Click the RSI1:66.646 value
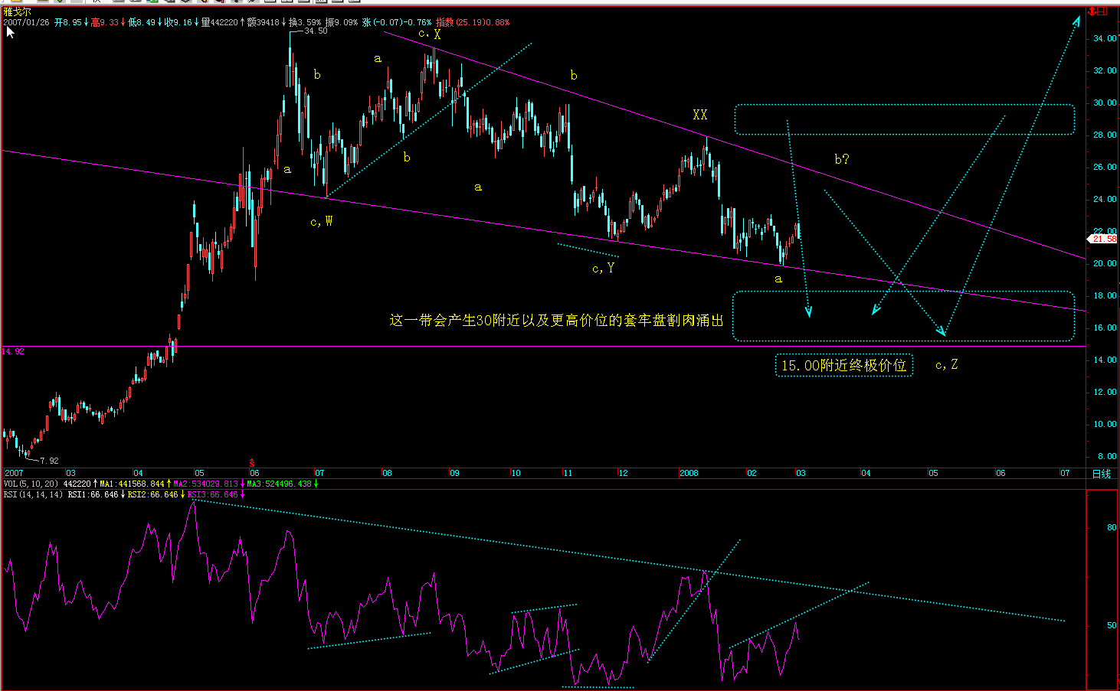 [x=93, y=494]
